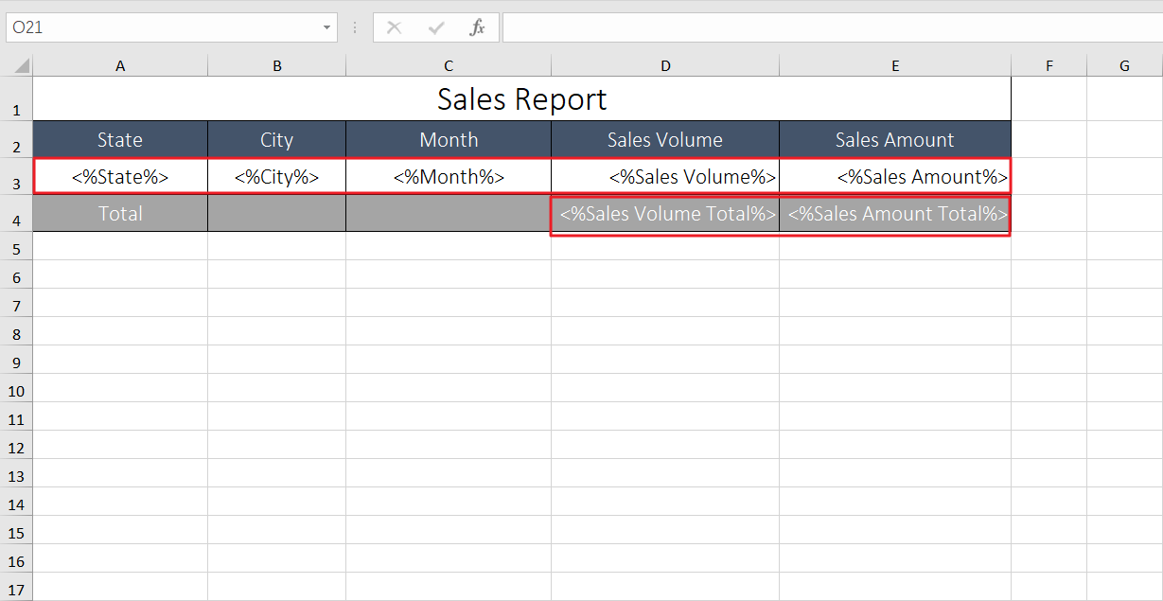Click inside the formula bar text field
The image size is (1163, 601).
[831, 27]
